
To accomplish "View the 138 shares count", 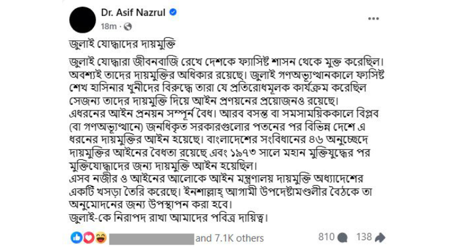I will pyautogui.click(x=364, y=237).
